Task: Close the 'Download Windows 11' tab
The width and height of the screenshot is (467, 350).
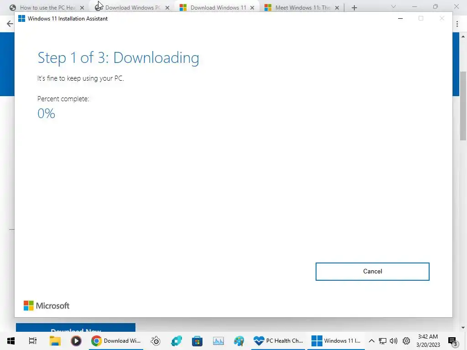Action: [252, 8]
